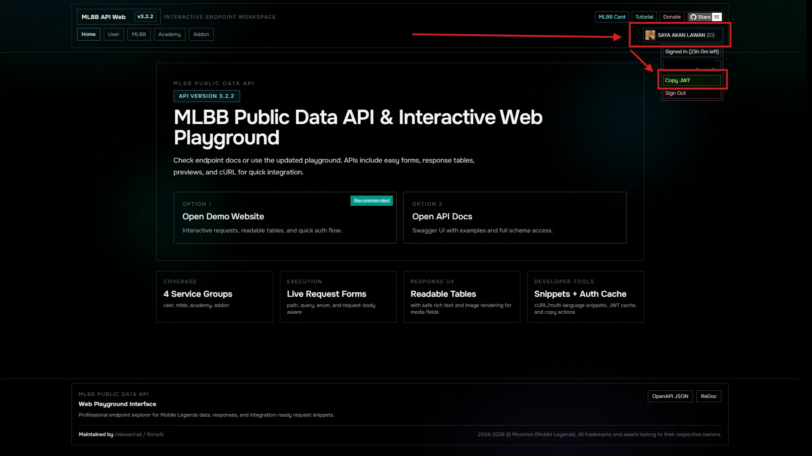Click the Donate button

click(672, 17)
